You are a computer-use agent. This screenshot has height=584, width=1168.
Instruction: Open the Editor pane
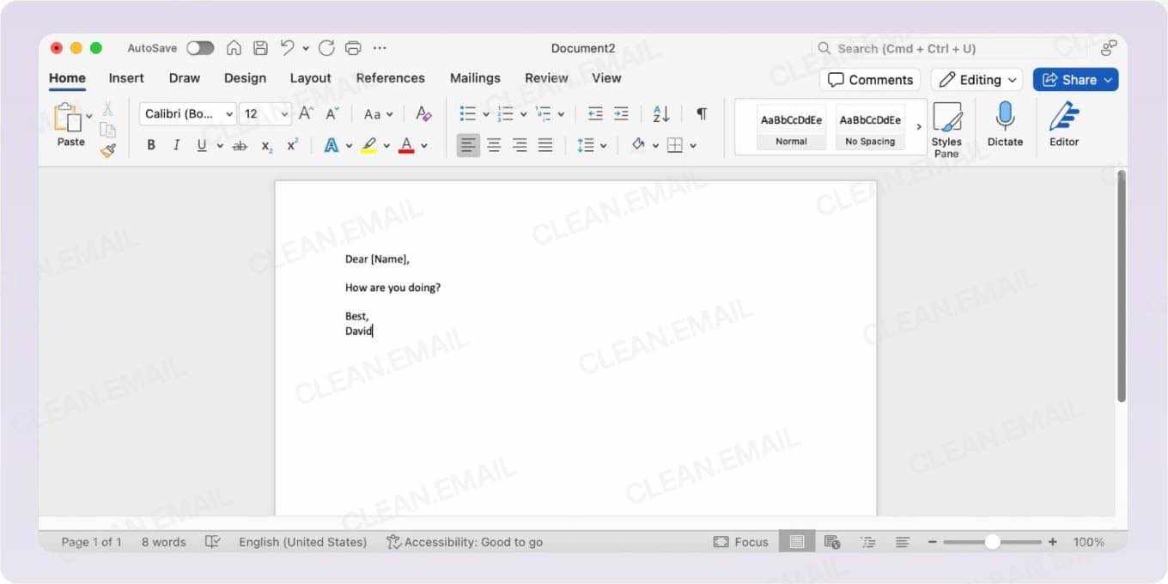pyautogui.click(x=1063, y=125)
